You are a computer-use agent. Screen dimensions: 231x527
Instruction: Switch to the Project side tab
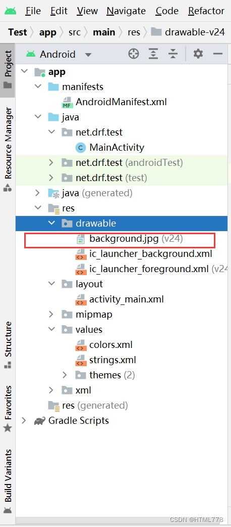tap(8, 70)
